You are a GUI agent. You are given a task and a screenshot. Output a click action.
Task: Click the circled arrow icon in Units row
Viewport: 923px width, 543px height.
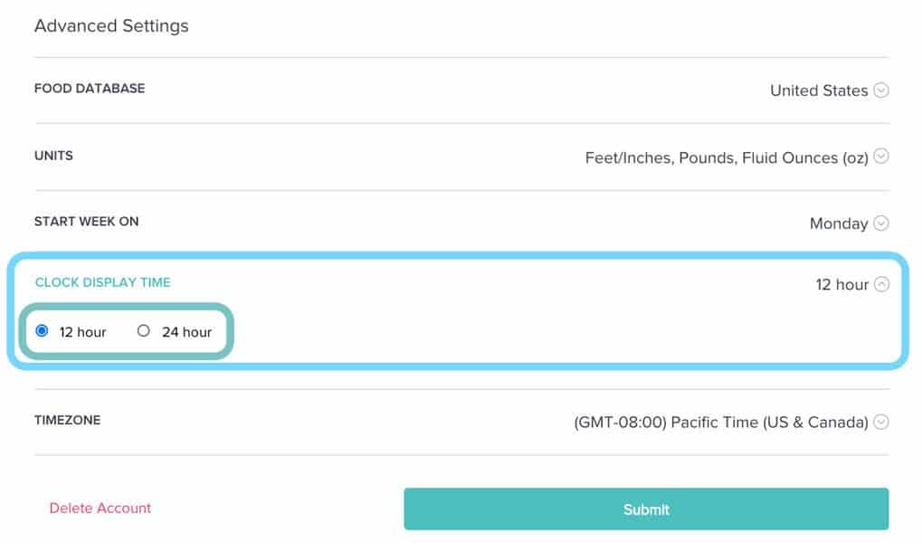pos(881,157)
